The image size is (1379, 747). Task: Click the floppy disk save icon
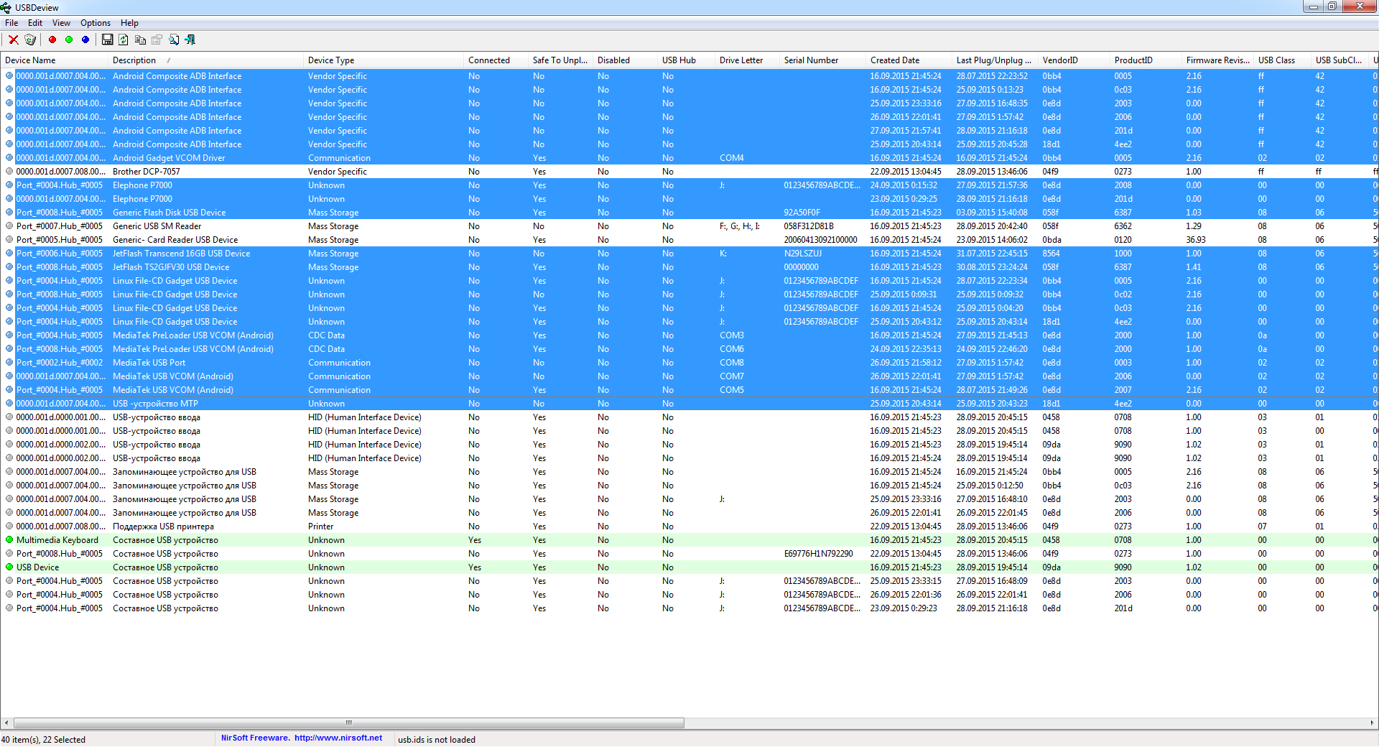pos(107,40)
